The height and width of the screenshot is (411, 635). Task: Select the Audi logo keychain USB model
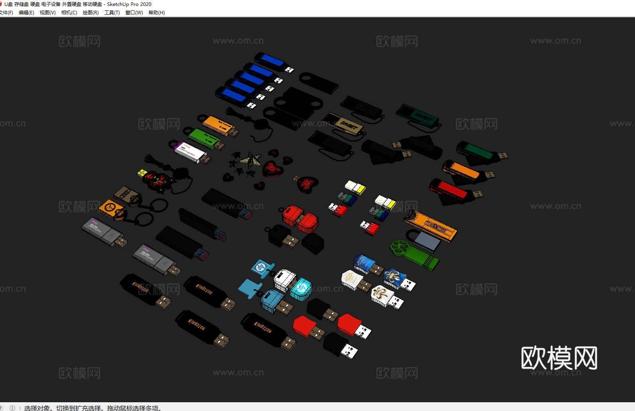click(128, 196)
